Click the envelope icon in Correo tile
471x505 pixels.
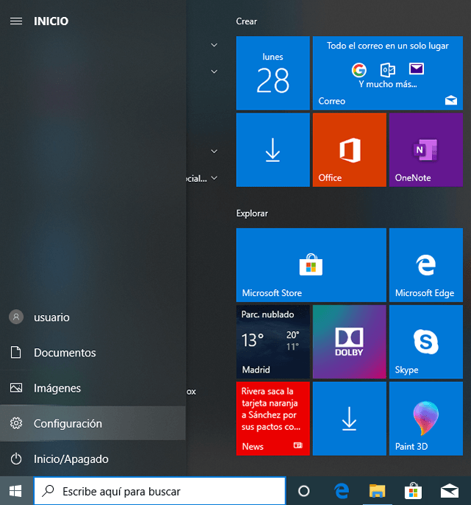click(417, 68)
